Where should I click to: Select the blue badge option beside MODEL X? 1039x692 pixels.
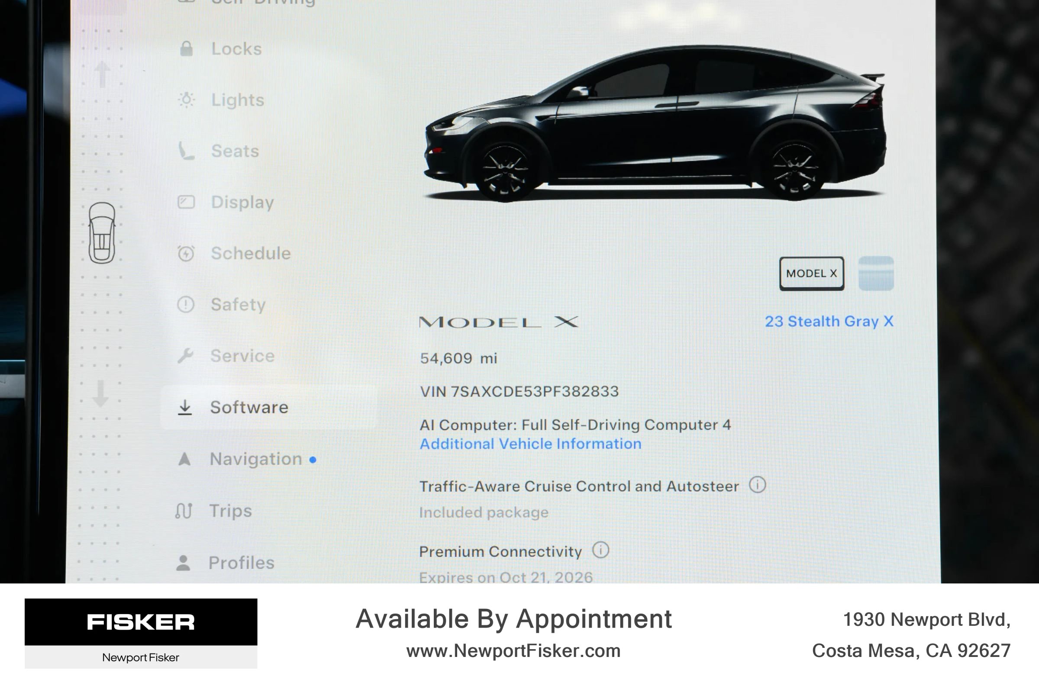[x=876, y=274]
